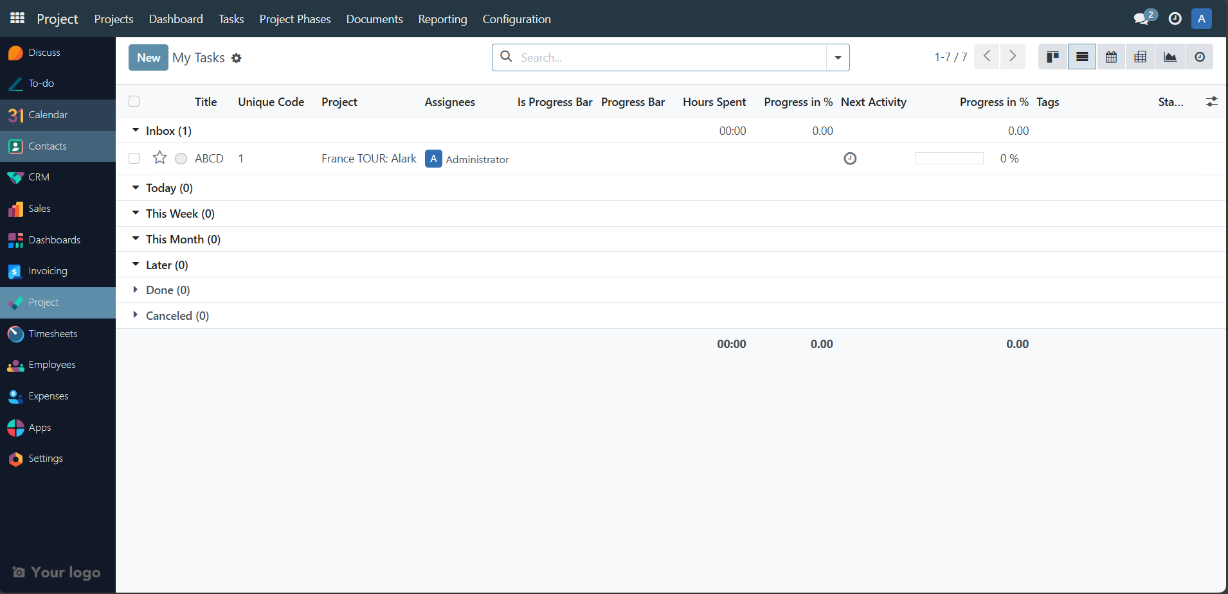Viewport: 1228px width, 594px height.
Task: Check the select-all header checkbox
Action: coord(134,101)
